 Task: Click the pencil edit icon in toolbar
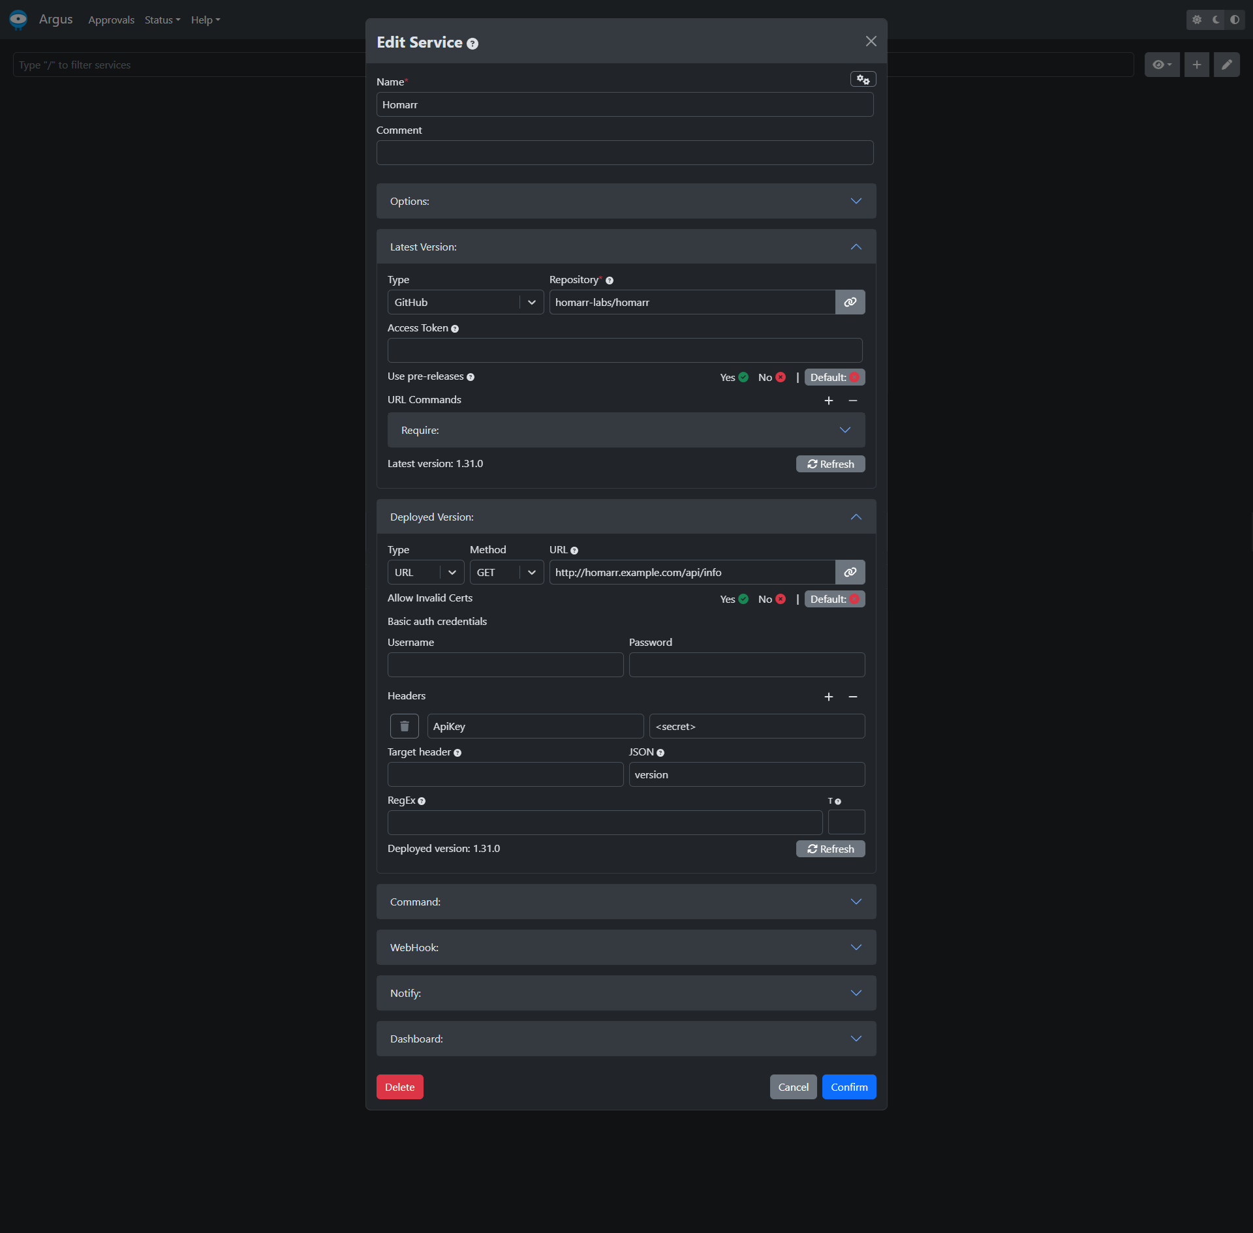(1226, 65)
